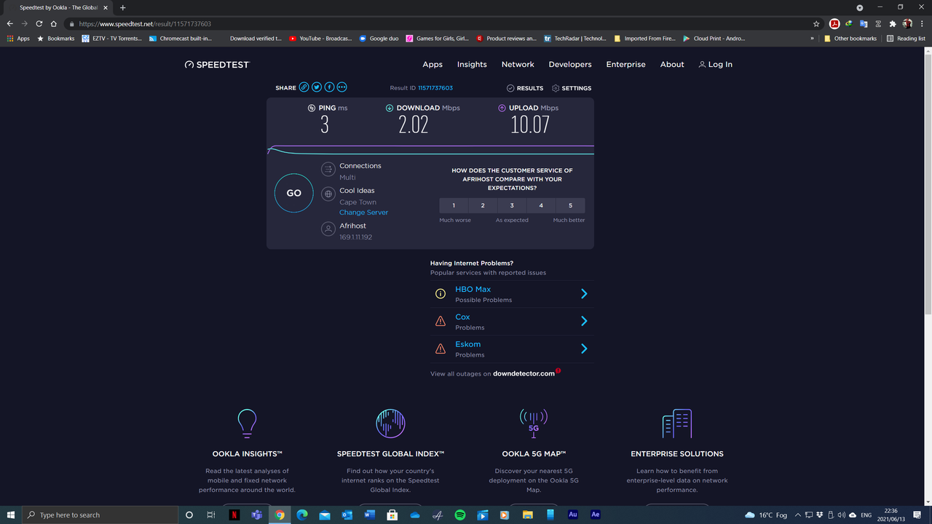Start a new test with GO
The height and width of the screenshot is (524, 932).
click(293, 193)
